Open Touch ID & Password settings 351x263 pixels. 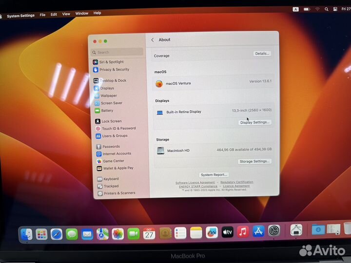116,129
